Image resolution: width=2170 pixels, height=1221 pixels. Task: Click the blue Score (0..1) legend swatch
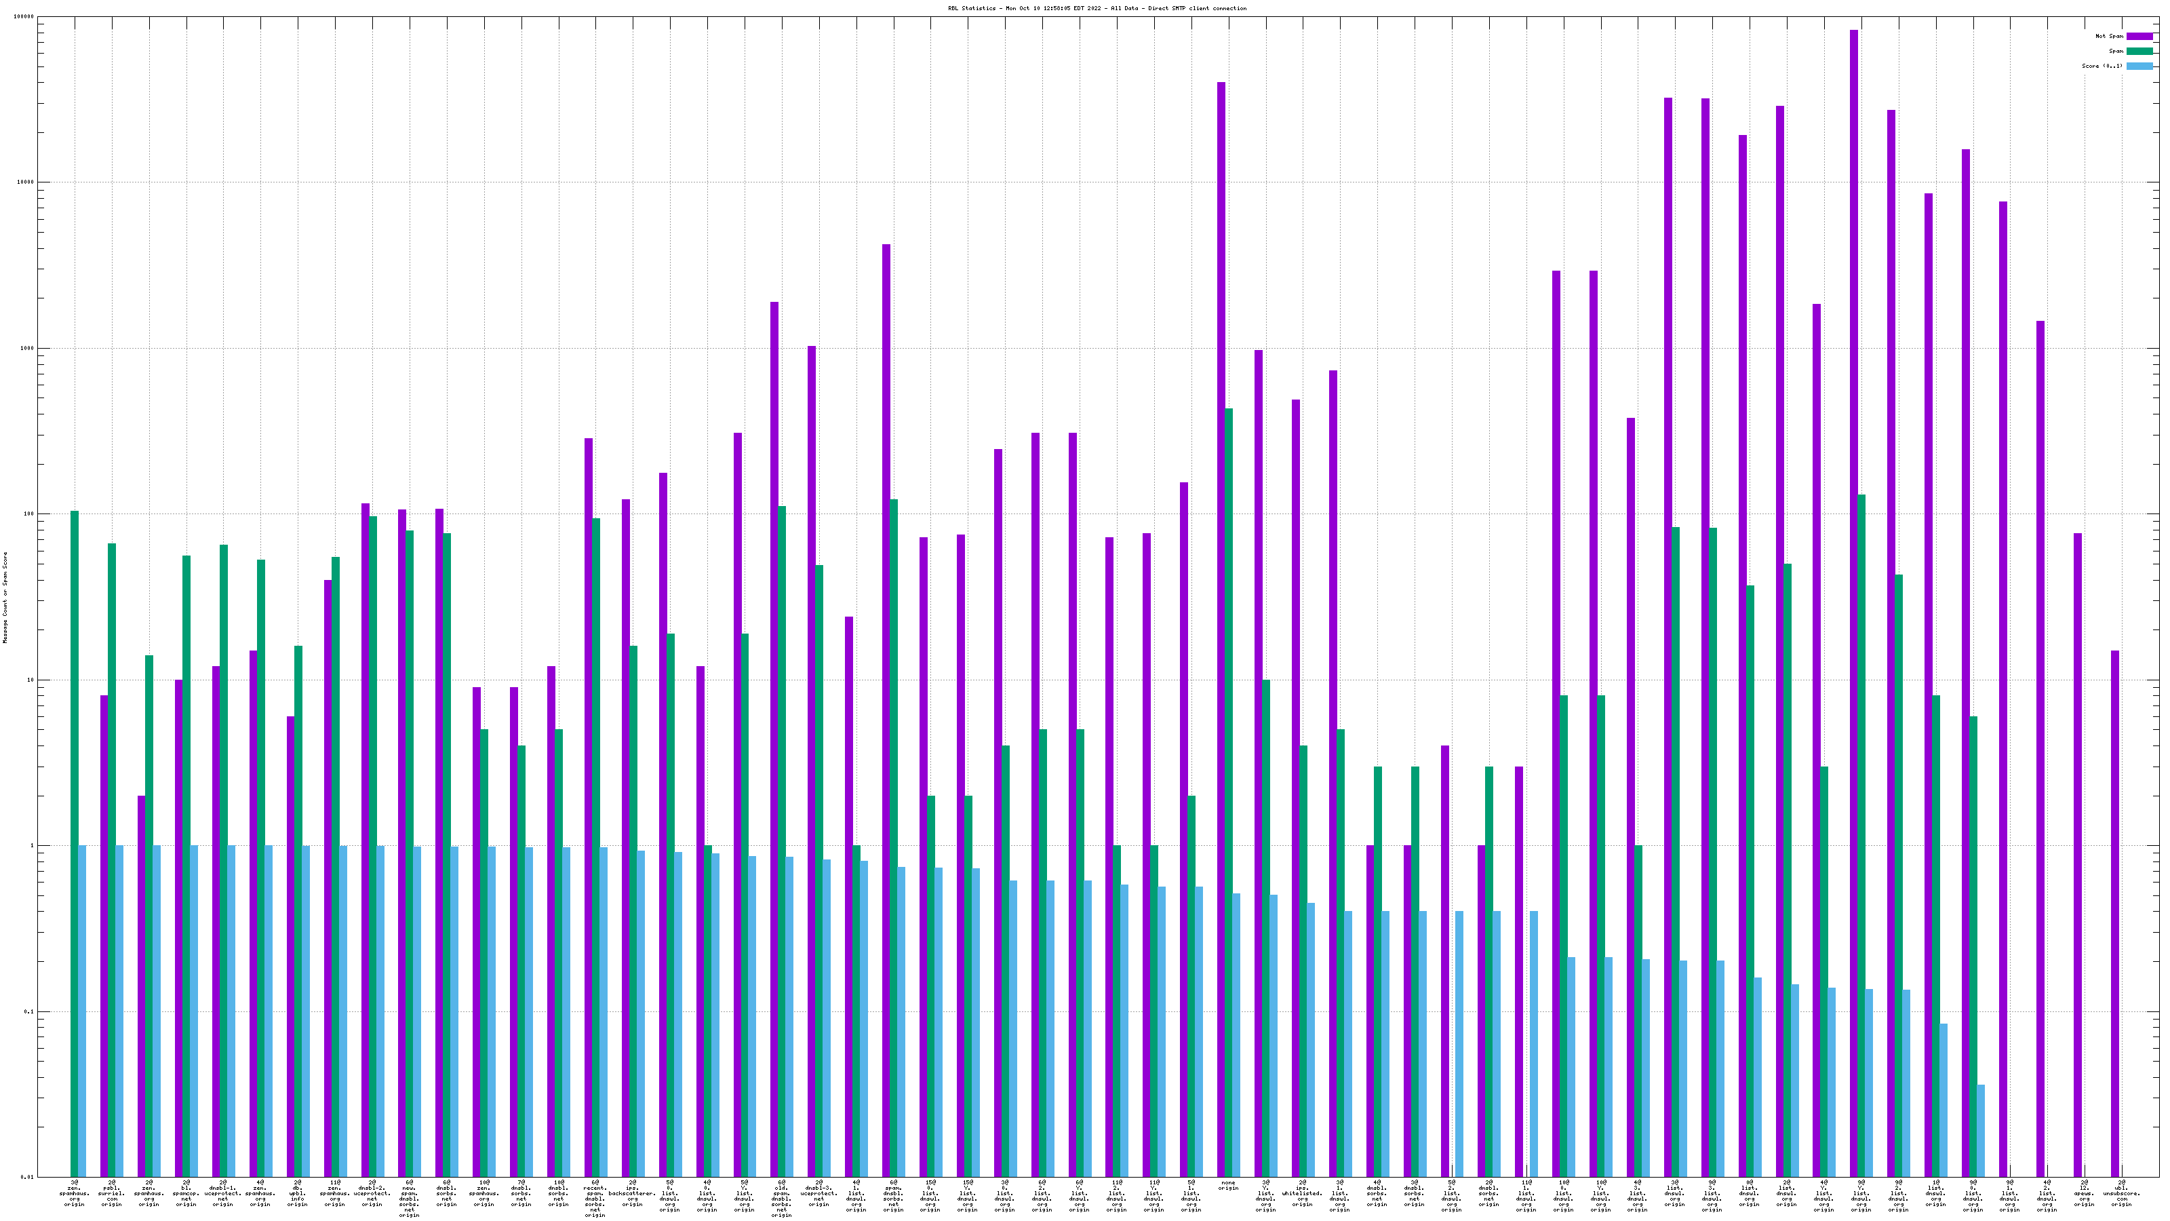(x=2139, y=66)
